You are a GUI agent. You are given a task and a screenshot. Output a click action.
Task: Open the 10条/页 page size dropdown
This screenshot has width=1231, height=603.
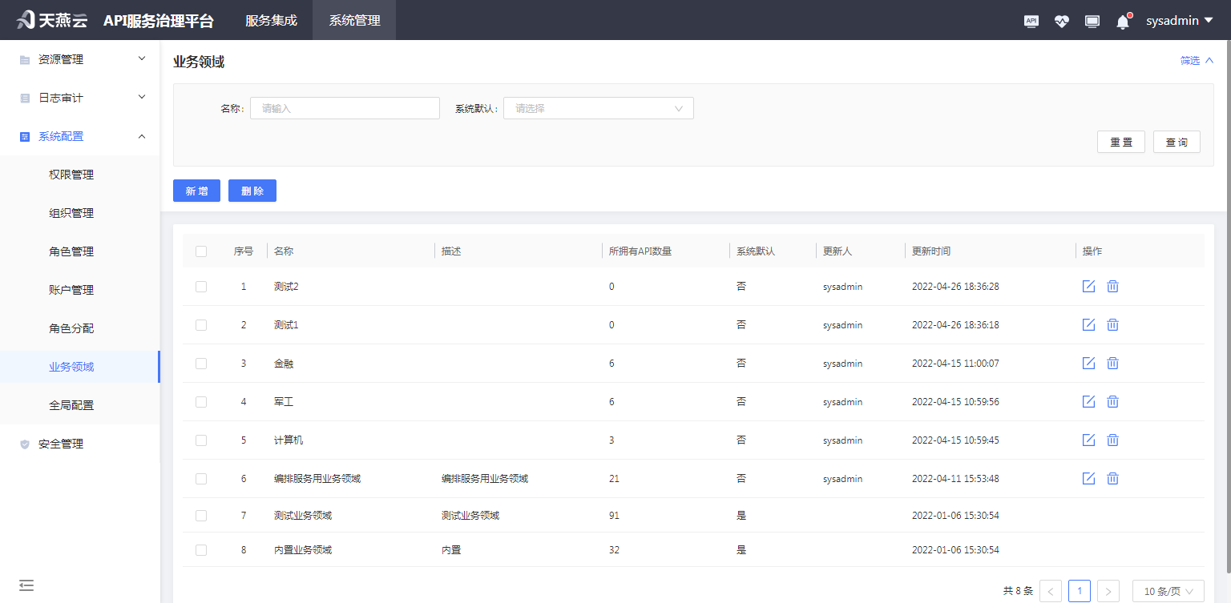[1167, 590]
